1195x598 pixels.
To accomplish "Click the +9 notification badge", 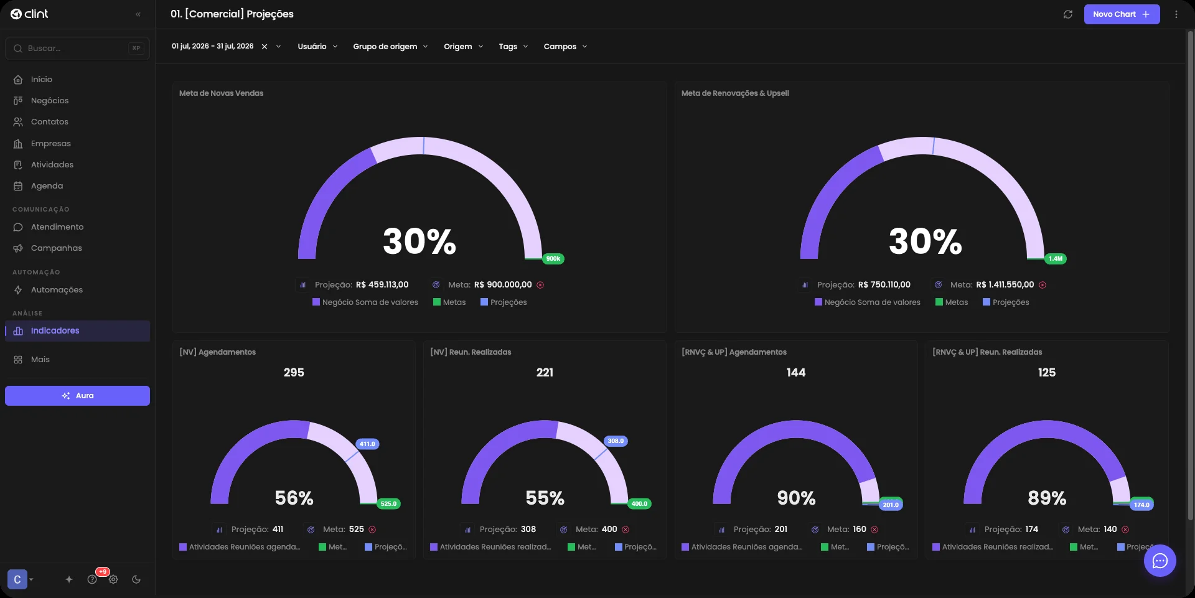I will (x=103, y=572).
